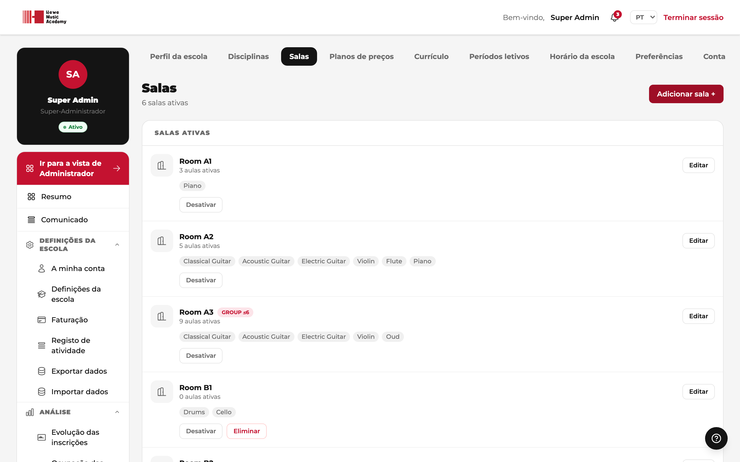
Task: Click the Resumo grid icon
Action: (31, 196)
